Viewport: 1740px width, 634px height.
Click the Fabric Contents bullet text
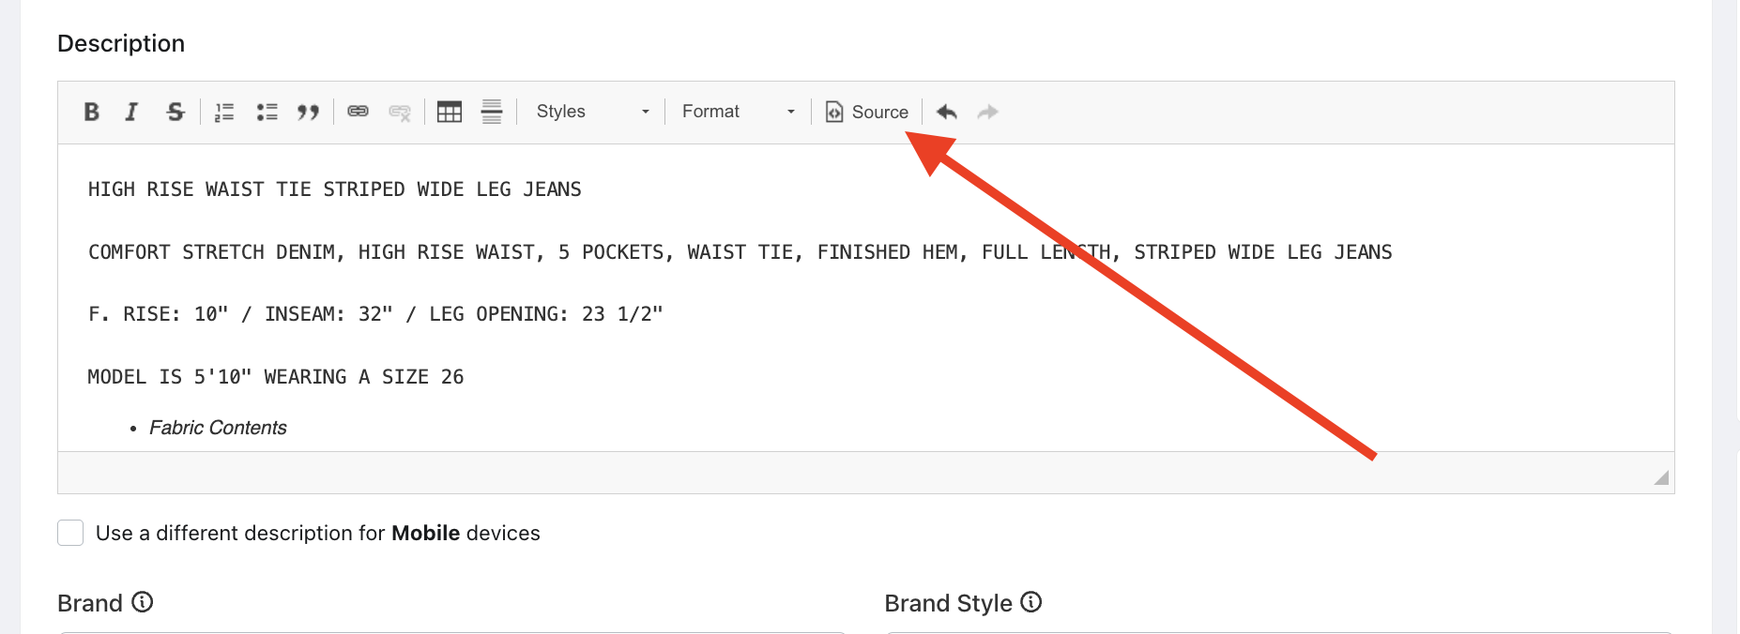[x=218, y=428]
